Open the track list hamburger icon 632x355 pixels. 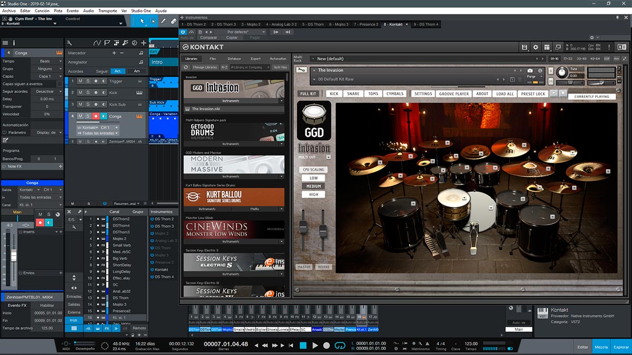(x=5, y=43)
